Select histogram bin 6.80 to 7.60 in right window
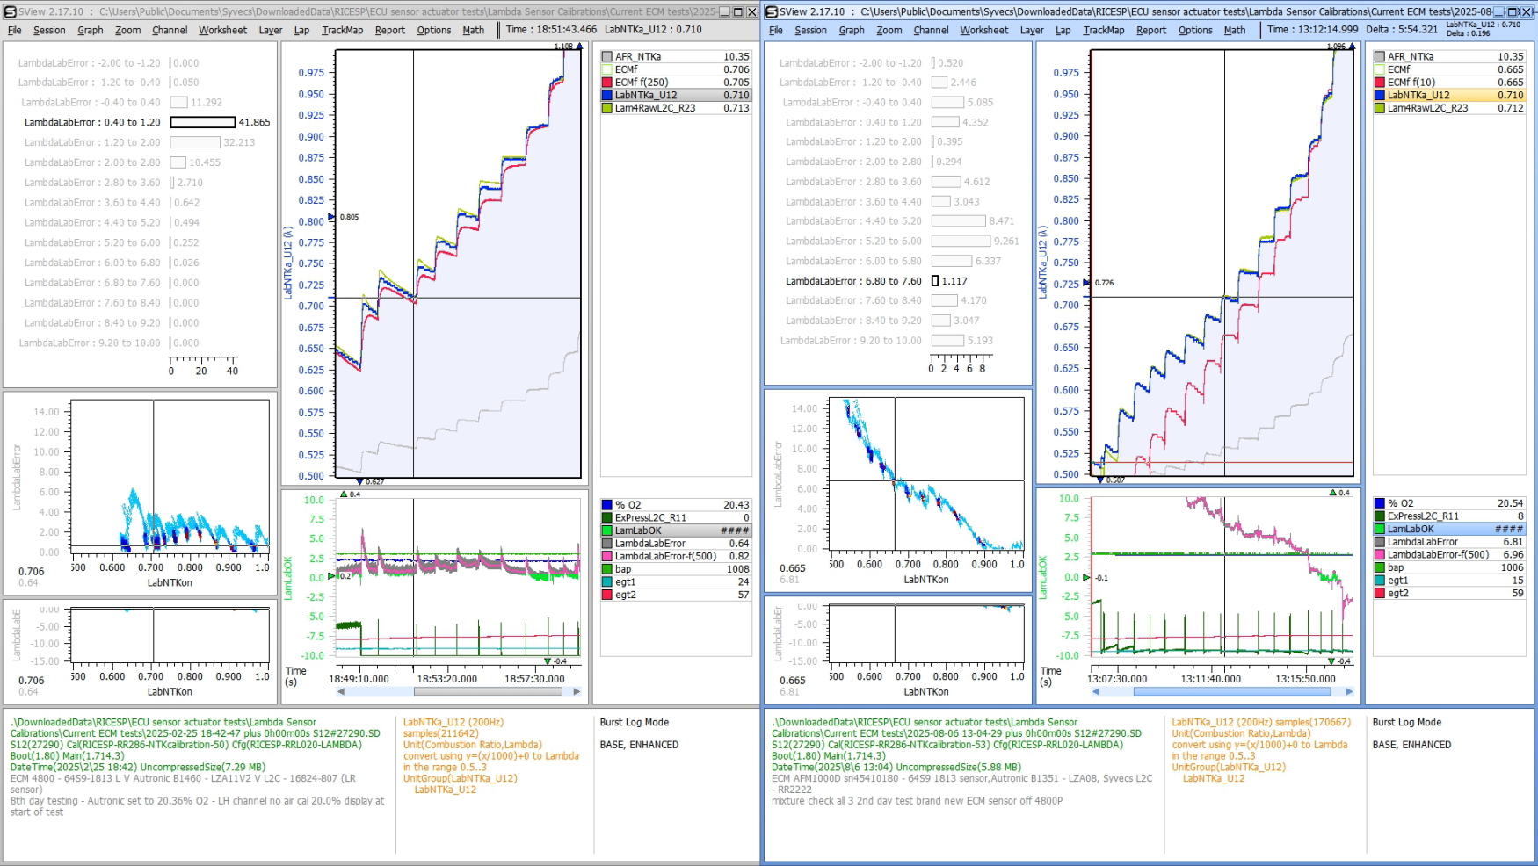 click(852, 281)
